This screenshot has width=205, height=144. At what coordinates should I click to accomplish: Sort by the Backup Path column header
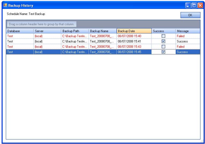[x=75, y=31]
